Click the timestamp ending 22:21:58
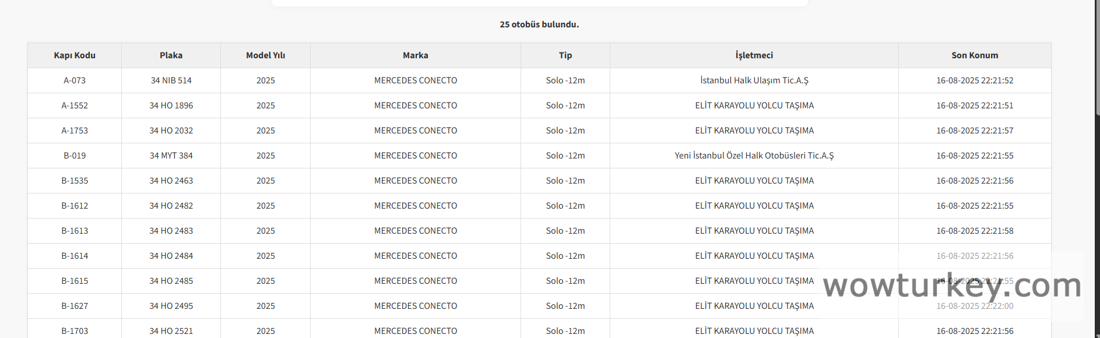The height and width of the screenshot is (338, 1100). [975, 231]
